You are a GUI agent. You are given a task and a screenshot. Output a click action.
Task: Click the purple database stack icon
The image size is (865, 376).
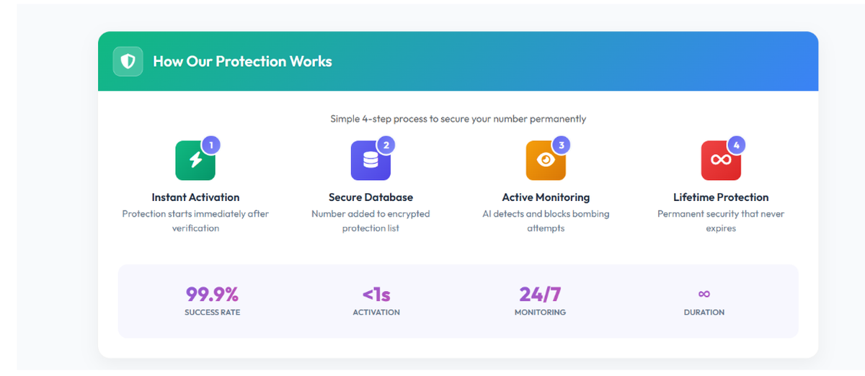[371, 160]
